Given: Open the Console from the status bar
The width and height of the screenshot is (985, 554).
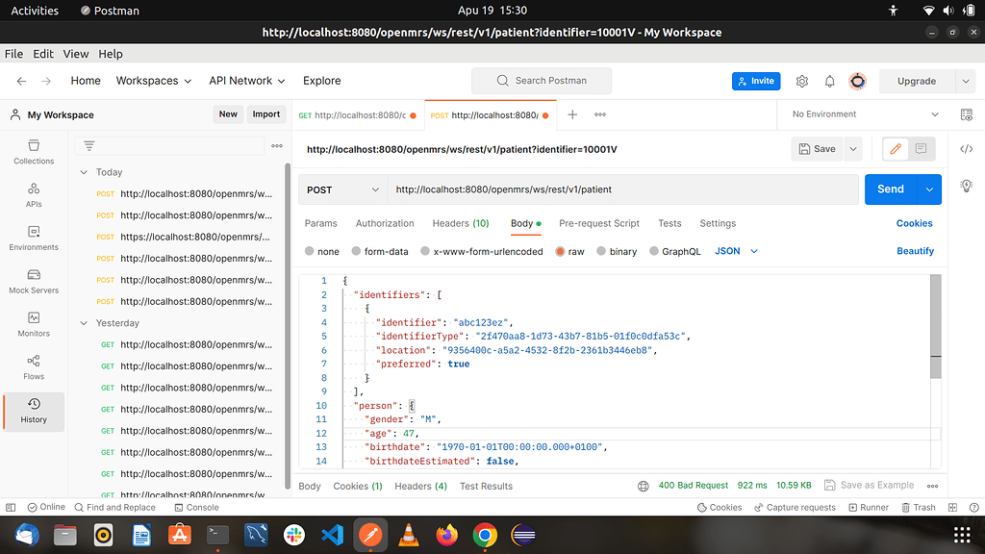Looking at the screenshot, I should pyautogui.click(x=196, y=507).
